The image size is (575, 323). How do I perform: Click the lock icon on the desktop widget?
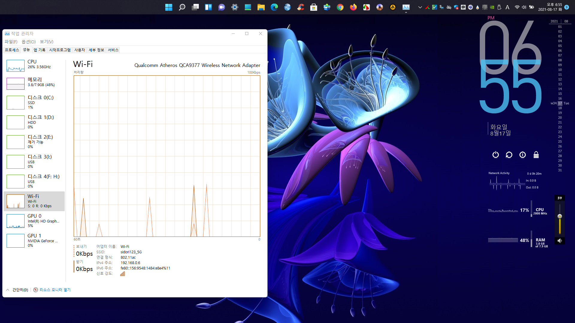click(x=536, y=155)
